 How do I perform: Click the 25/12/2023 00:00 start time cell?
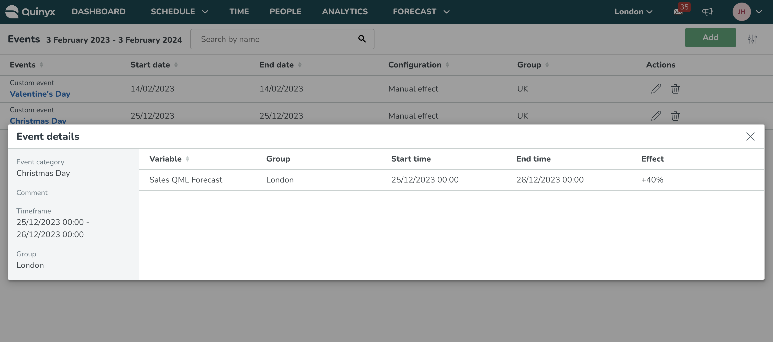coord(425,180)
